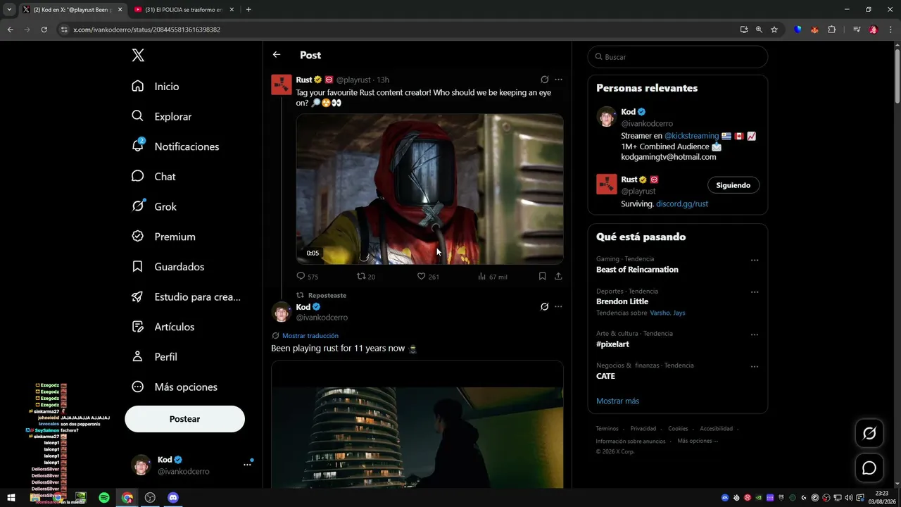The width and height of the screenshot is (901, 507).
Task: Like the Rust post (261 likes)
Action: [x=428, y=277]
